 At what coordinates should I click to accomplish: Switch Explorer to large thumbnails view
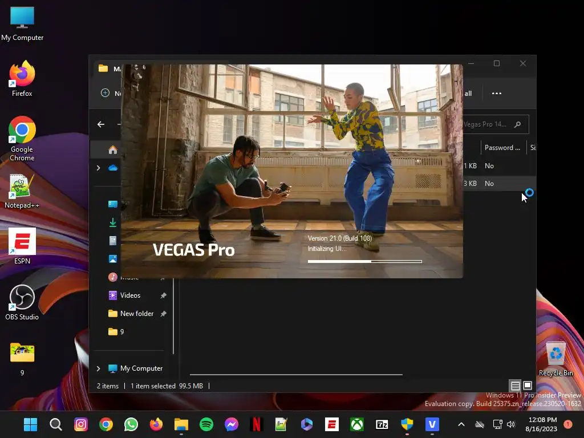528,386
